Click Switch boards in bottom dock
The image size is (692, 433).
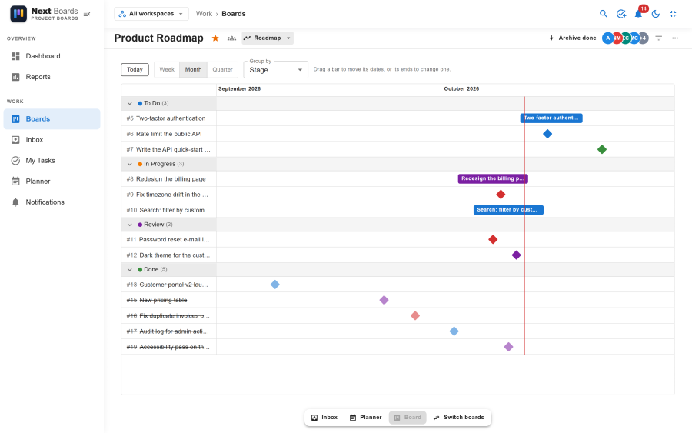point(459,417)
